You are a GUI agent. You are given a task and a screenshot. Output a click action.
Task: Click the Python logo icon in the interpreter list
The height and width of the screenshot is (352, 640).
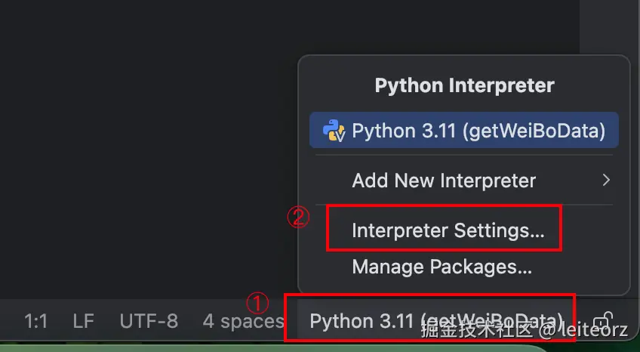click(x=334, y=131)
